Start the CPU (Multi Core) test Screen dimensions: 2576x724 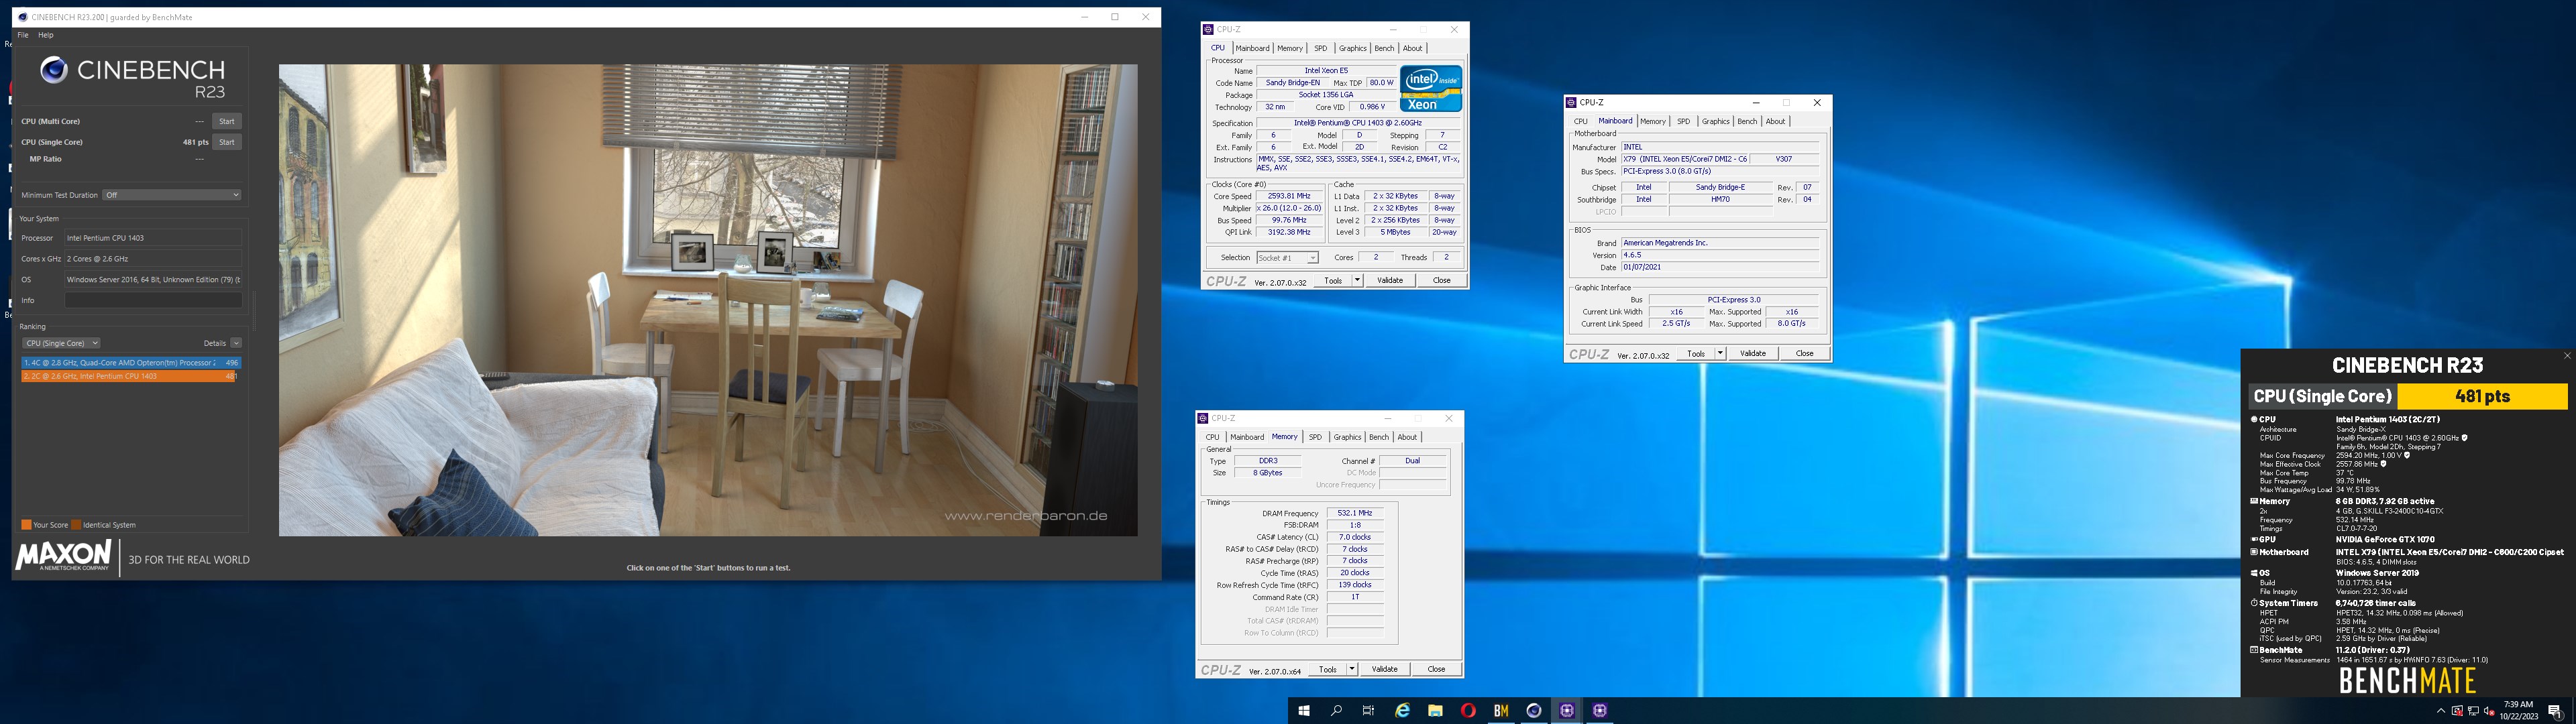tap(227, 121)
